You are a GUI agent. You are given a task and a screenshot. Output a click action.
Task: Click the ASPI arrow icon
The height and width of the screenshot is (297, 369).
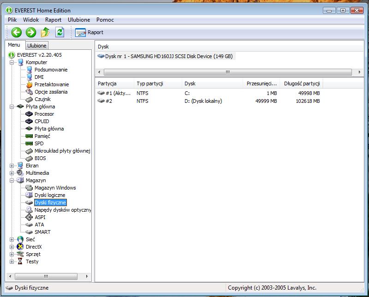pyautogui.click(x=29, y=217)
